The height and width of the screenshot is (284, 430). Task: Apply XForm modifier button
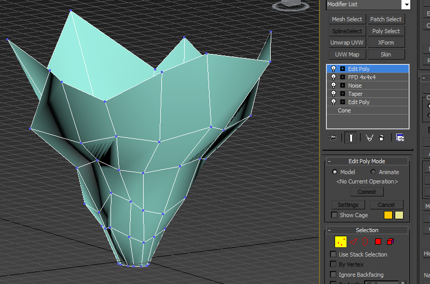pyautogui.click(x=386, y=42)
